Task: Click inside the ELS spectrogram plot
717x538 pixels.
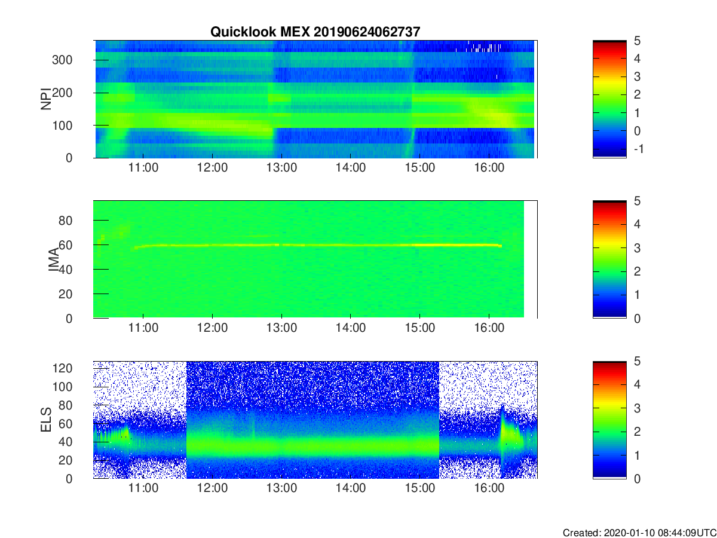Action: 315,420
